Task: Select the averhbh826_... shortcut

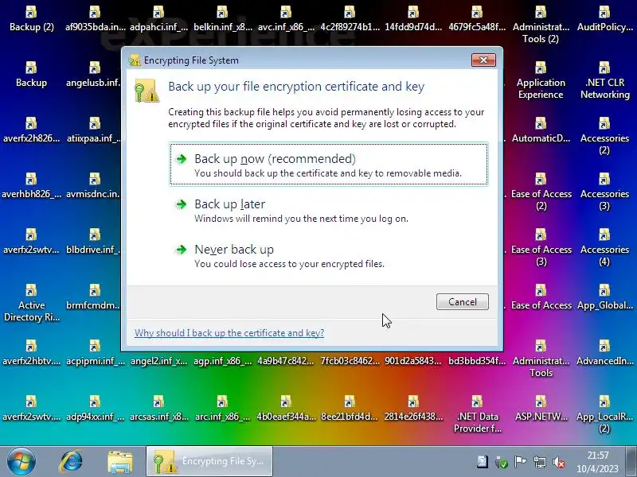Action: pos(31,185)
